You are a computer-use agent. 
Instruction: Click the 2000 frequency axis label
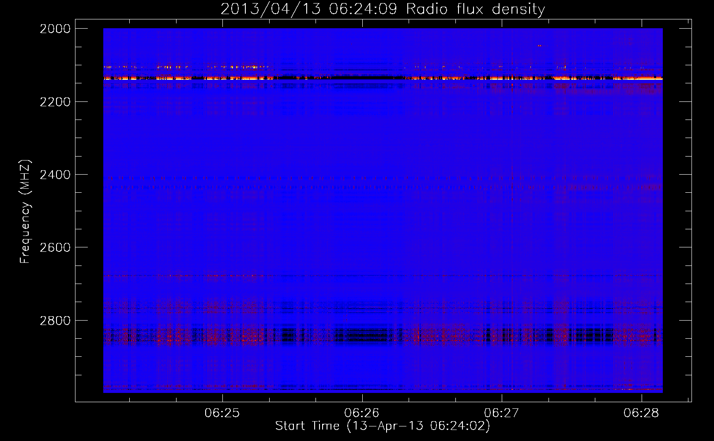coord(55,29)
